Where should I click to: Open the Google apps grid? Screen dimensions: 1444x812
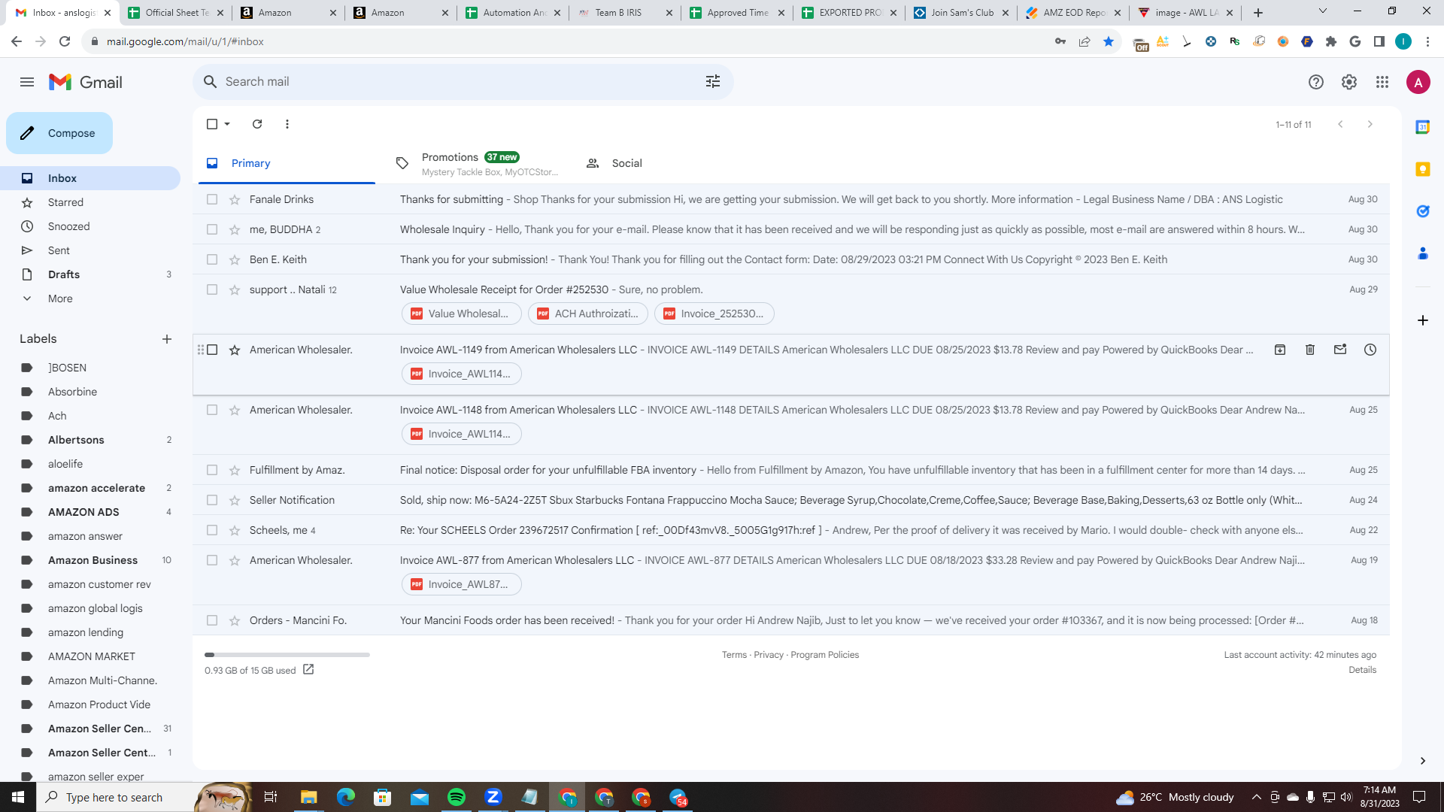(x=1382, y=82)
